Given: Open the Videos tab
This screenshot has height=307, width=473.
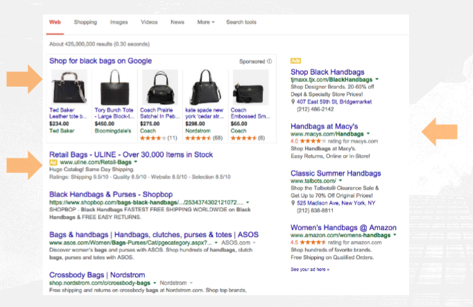Looking at the screenshot, I should 149,22.
